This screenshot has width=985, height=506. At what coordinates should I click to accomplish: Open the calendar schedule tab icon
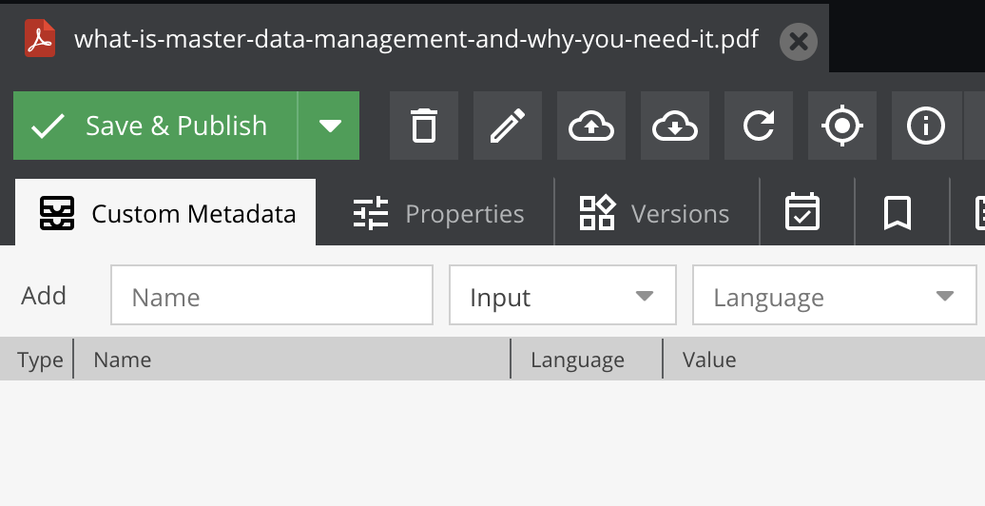coord(802,212)
